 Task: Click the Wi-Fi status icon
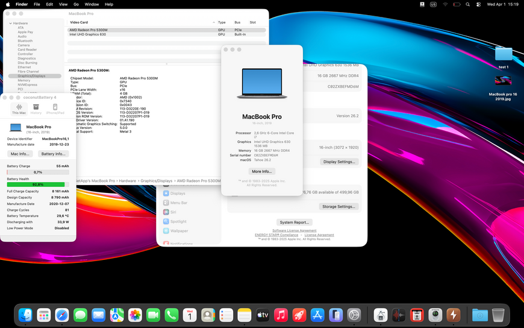tap(445, 4)
